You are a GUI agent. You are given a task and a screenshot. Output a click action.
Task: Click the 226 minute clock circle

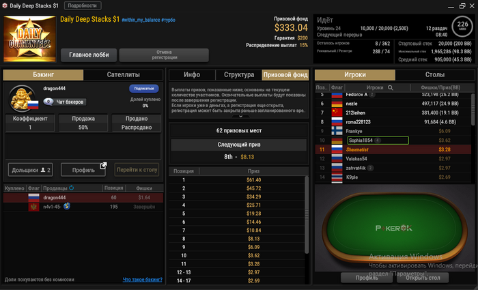(x=462, y=26)
